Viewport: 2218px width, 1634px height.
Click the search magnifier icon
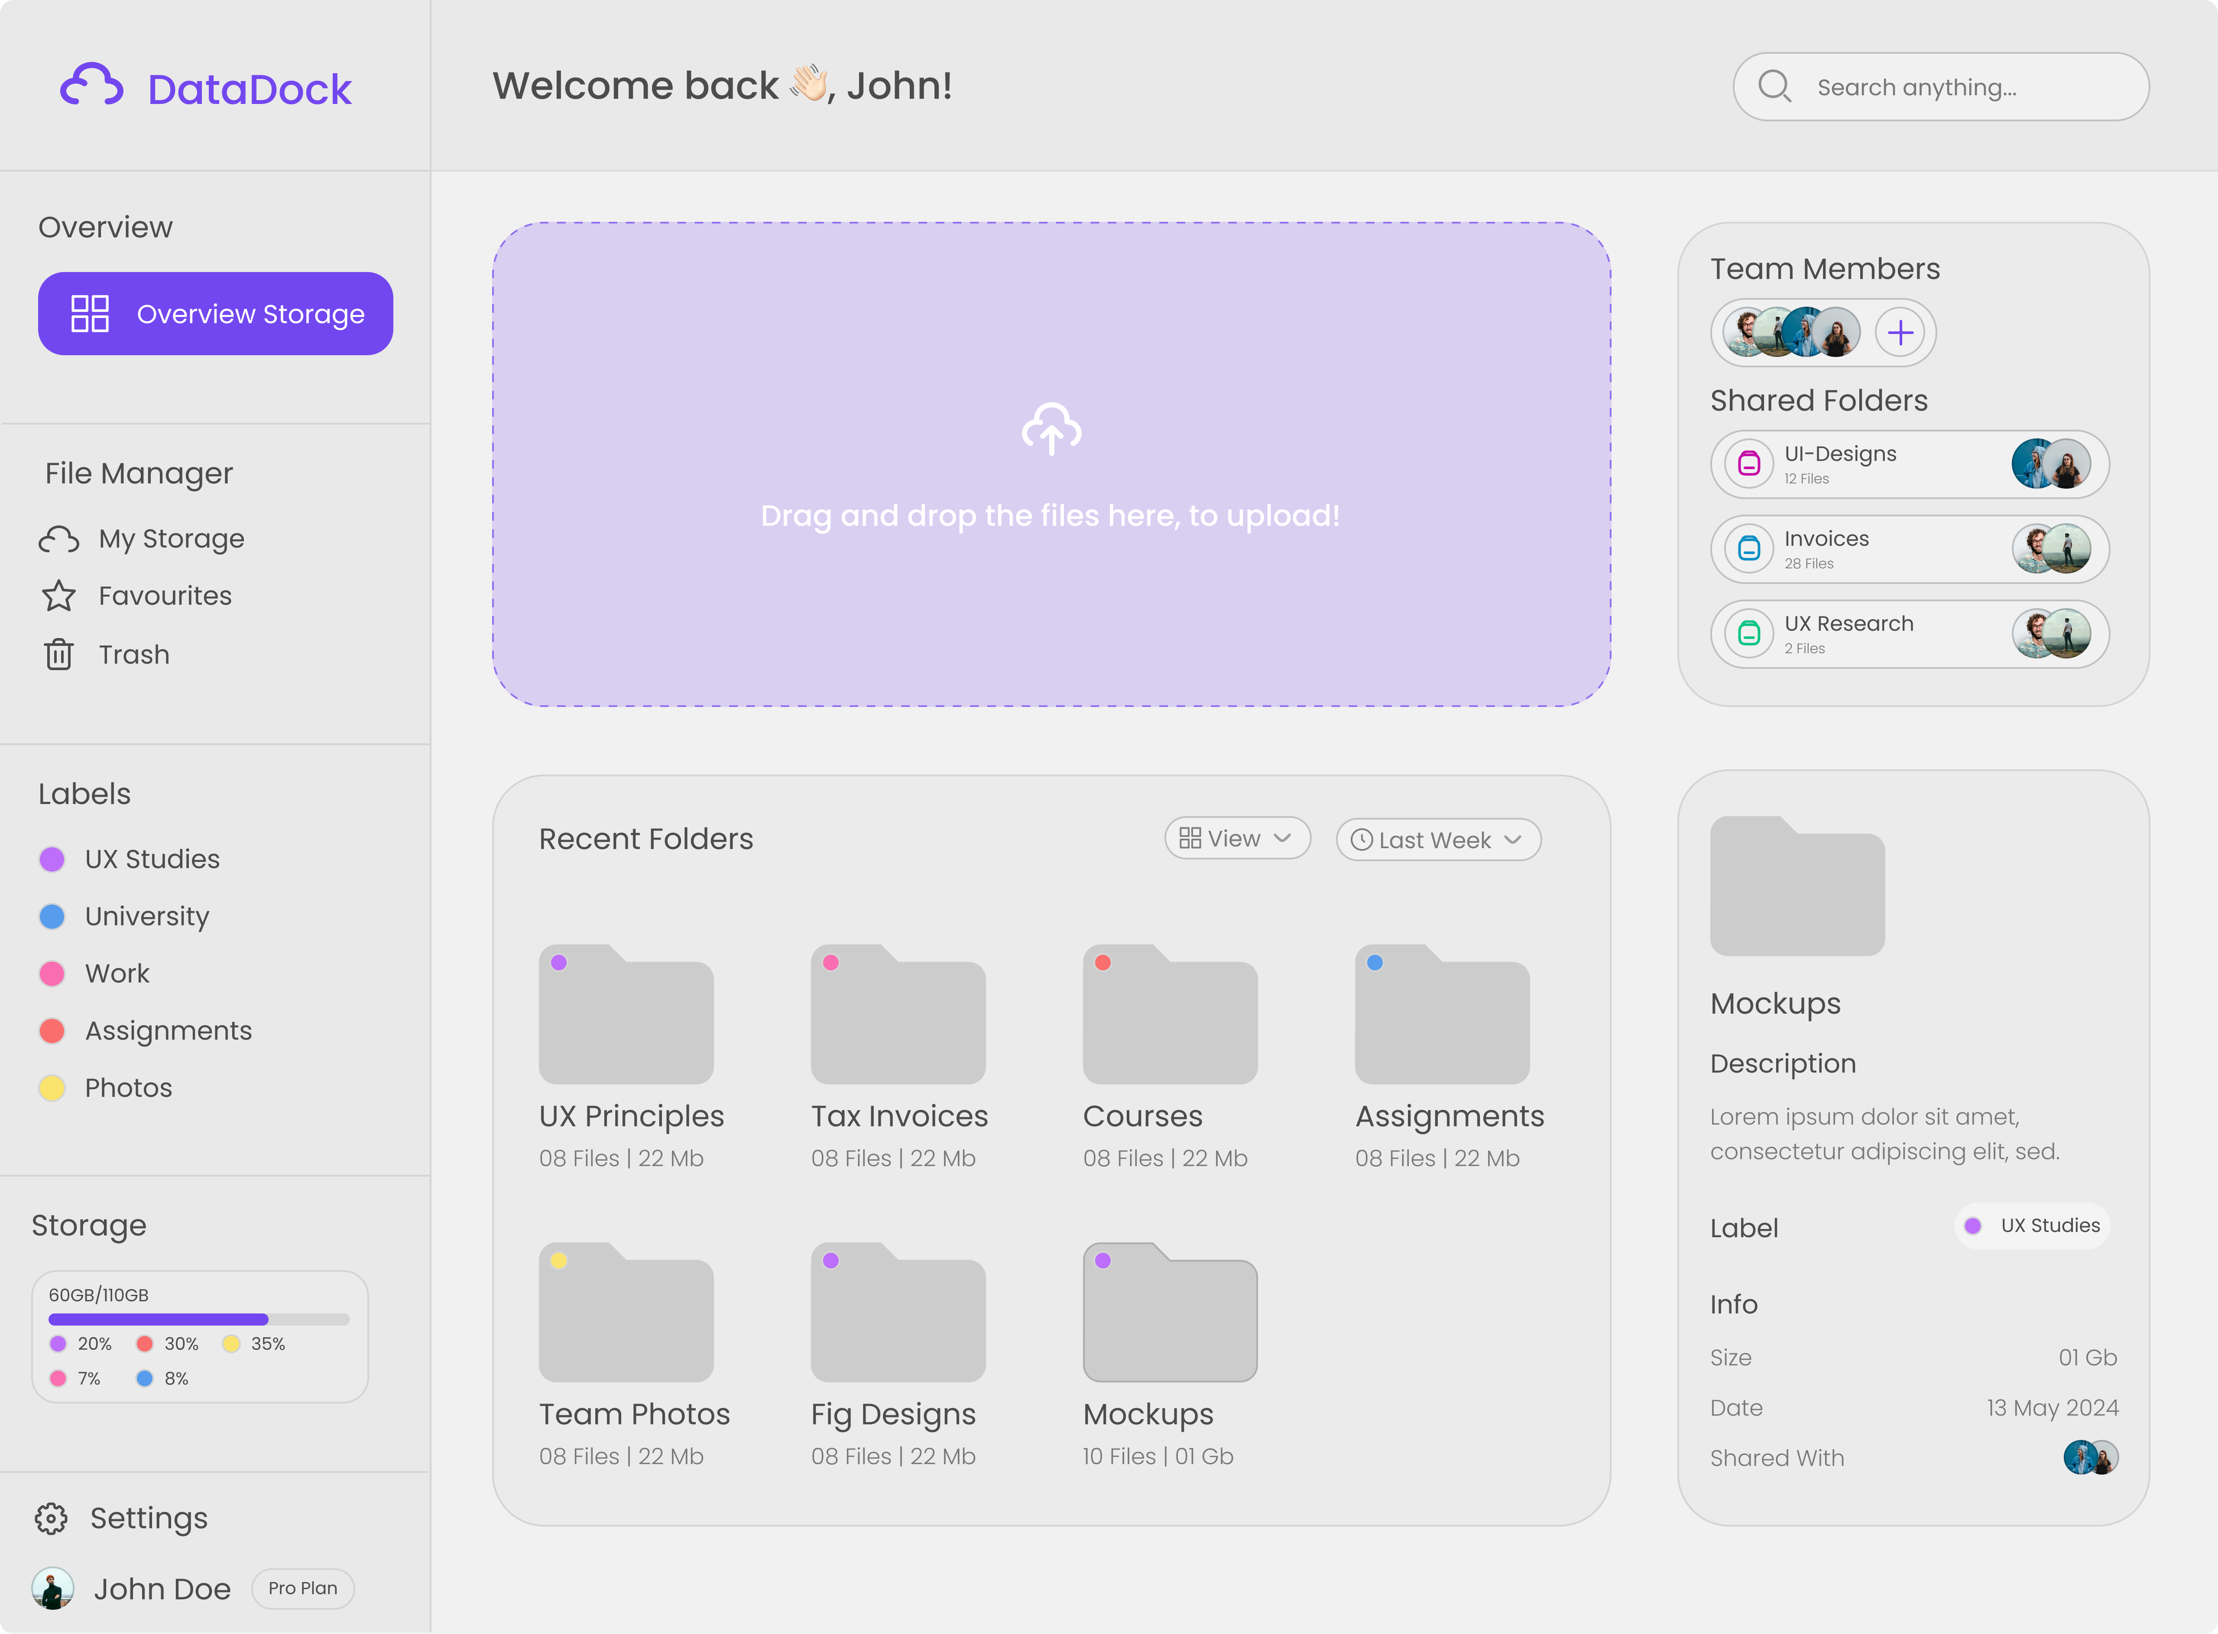pyautogui.click(x=1775, y=87)
